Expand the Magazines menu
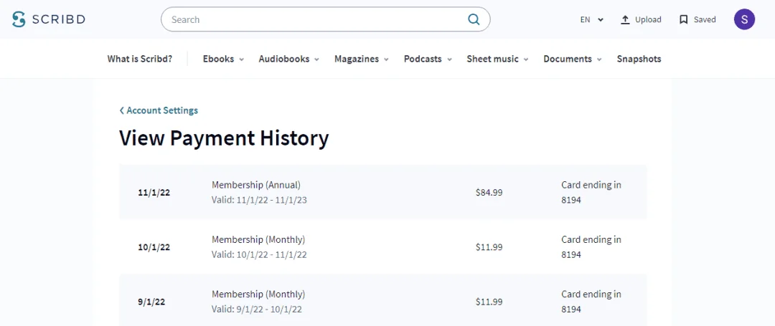 point(362,59)
